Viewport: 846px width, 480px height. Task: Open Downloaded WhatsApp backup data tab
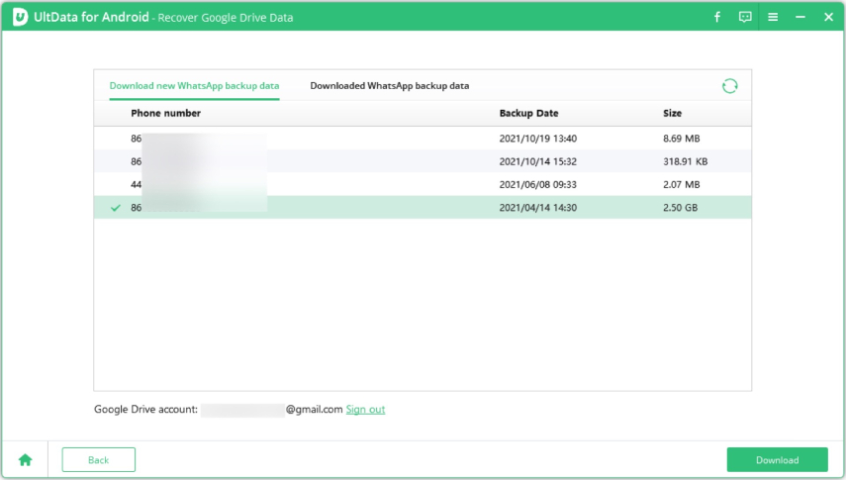click(x=389, y=86)
